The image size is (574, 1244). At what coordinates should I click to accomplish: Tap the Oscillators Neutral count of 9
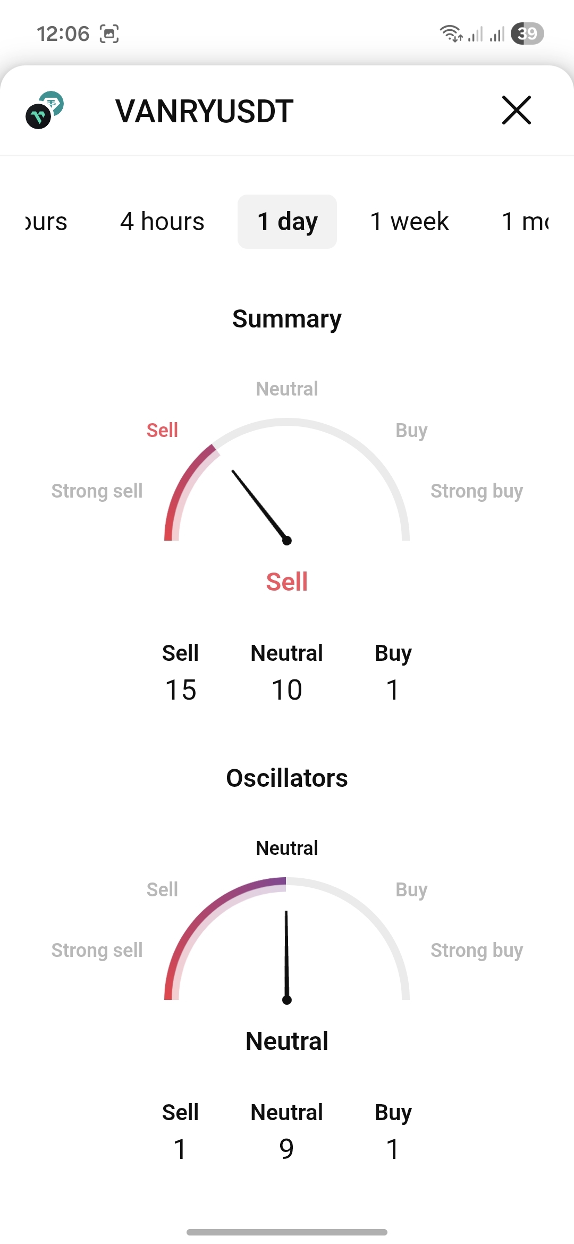click(x=286, y=1149)
